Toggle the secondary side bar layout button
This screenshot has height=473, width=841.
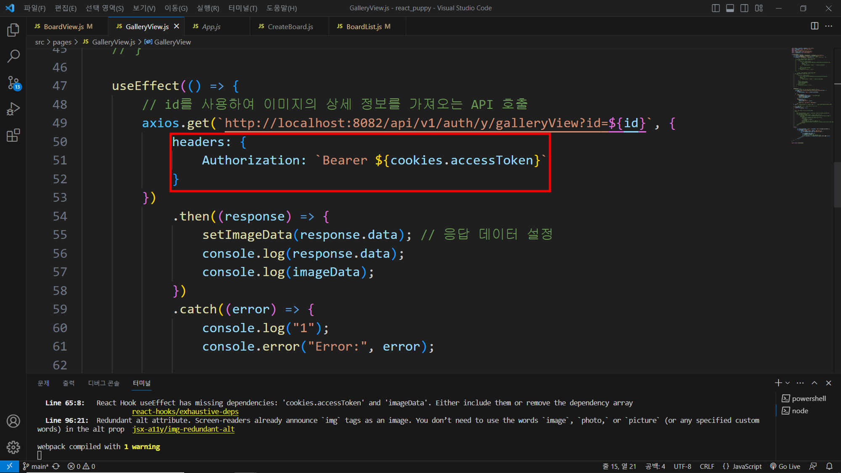click(744, 8)
